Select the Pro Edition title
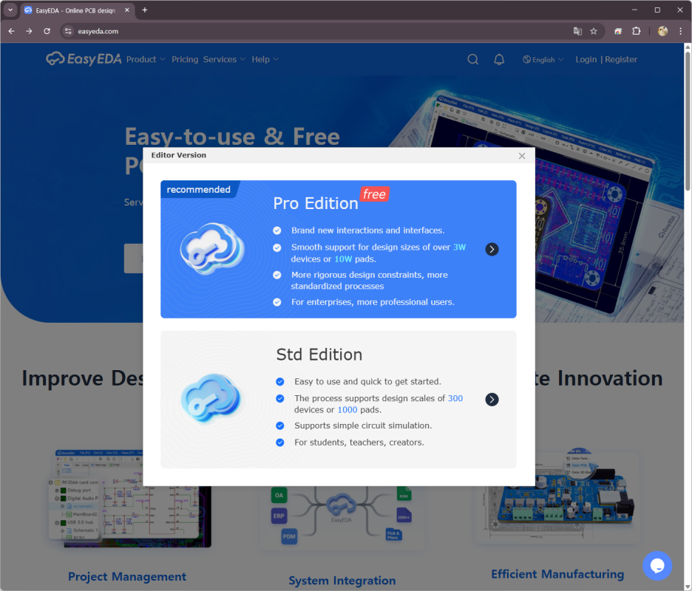 pyautogui.click(x=316, y=203)
